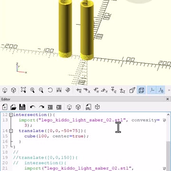Click 'cube(100, center=true);' on line 15

(x=57, y=136)
